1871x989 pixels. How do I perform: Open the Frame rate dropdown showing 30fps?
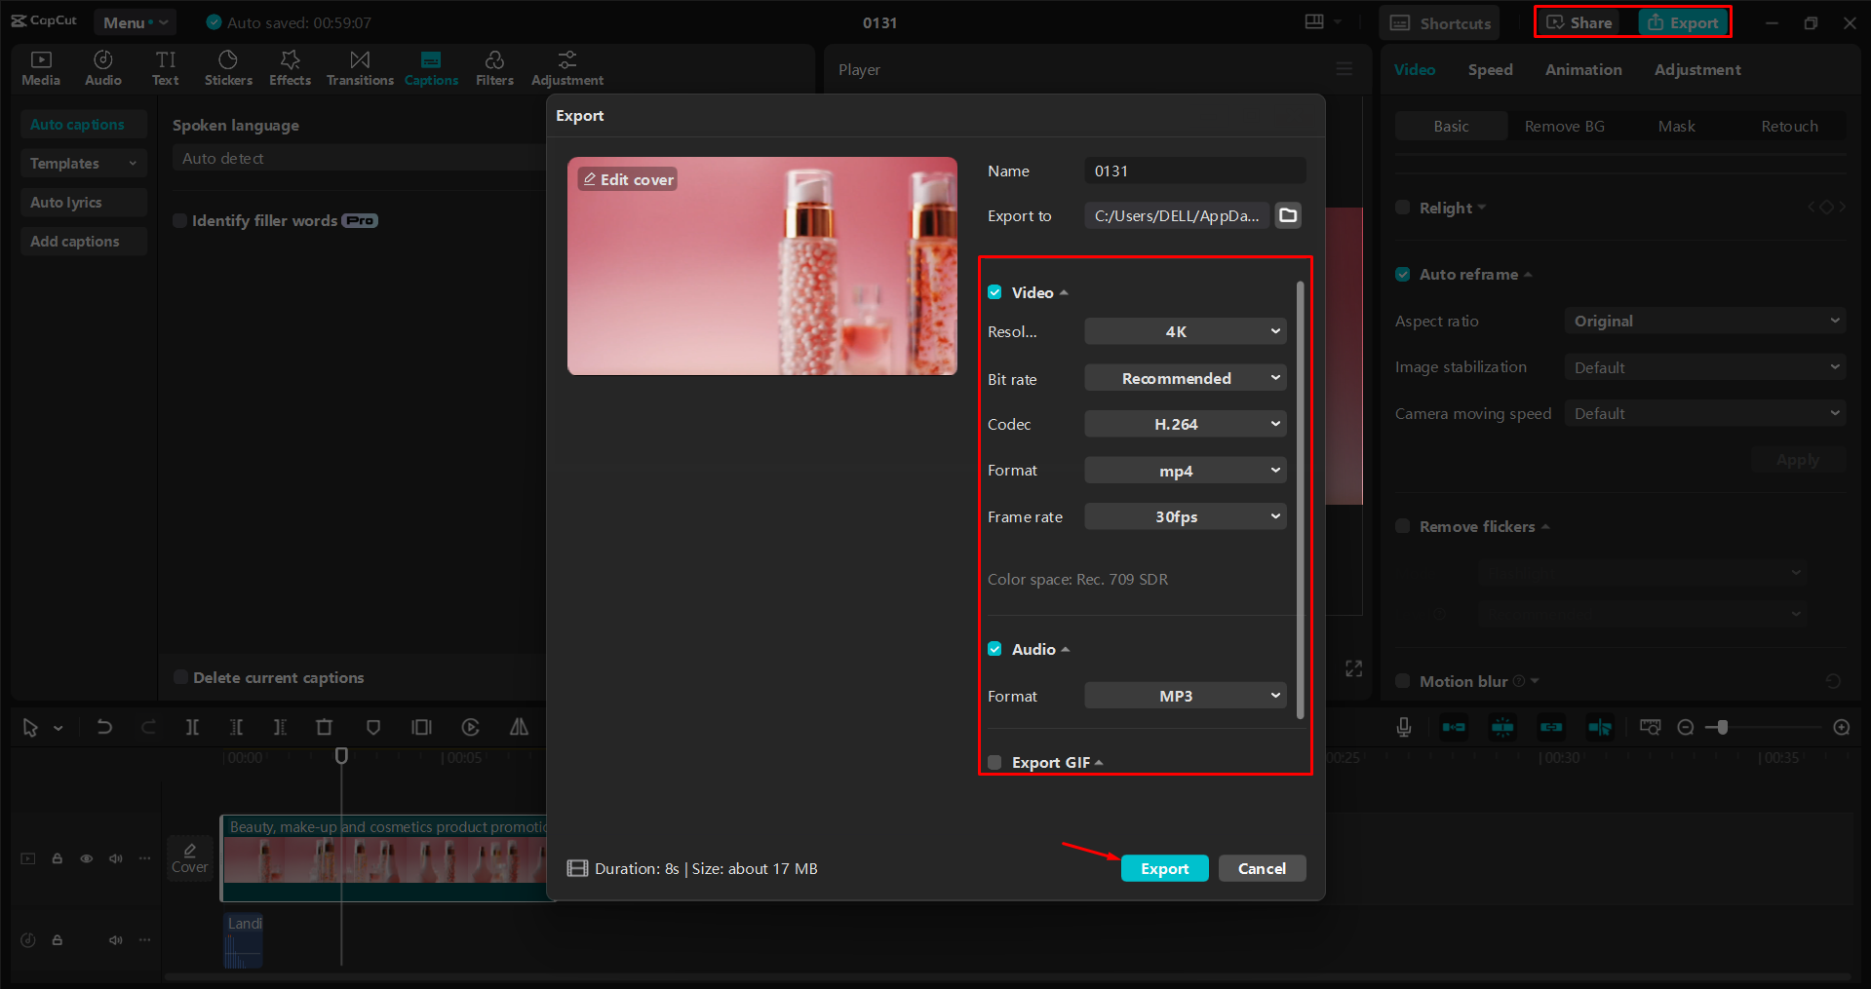(x=1185, y=516)
